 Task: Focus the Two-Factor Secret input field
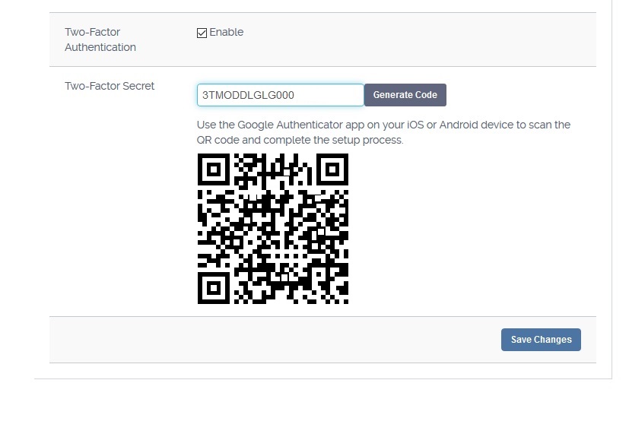coord(281,95)
